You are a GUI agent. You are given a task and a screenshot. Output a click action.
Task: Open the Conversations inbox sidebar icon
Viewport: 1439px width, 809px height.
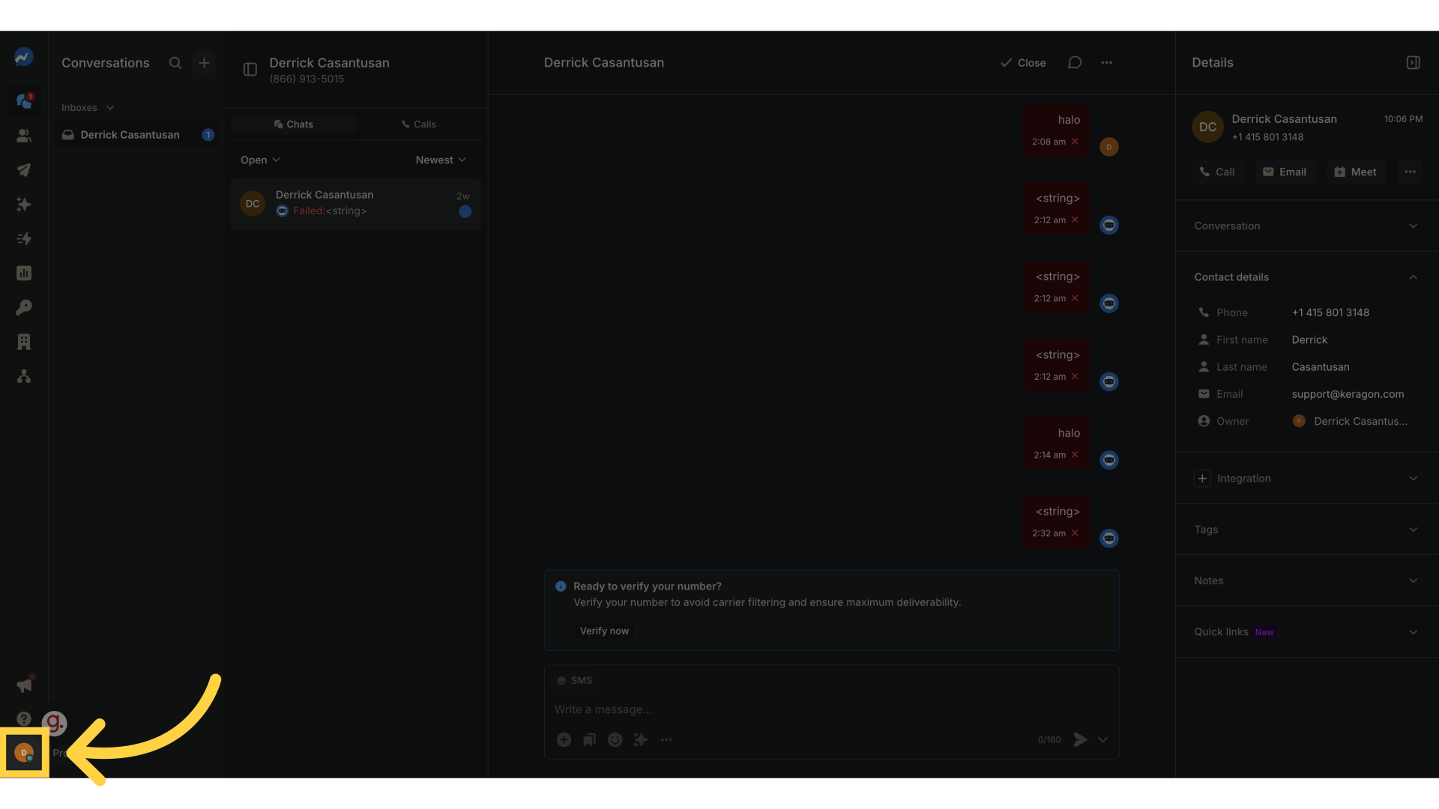click(x=24, y=101)
